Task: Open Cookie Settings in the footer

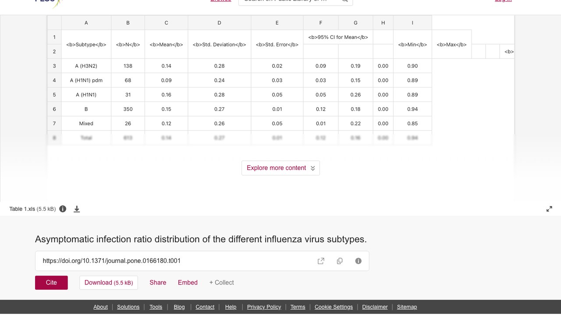Action: click(334, 307)
